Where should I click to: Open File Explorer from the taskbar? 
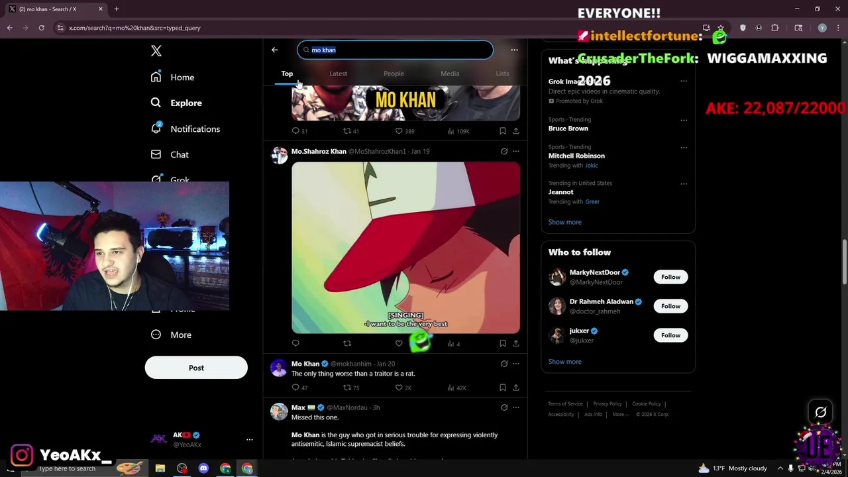point(160,468)
